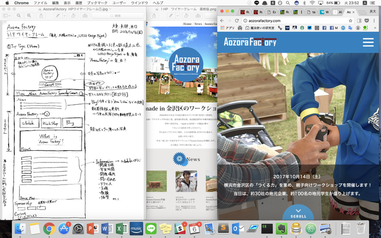Viewport: 381px width, 238px height.
Task: Expand the HPワイヤーフレーム①.jpg title dropdown chevron
Action: pos(110,9)
